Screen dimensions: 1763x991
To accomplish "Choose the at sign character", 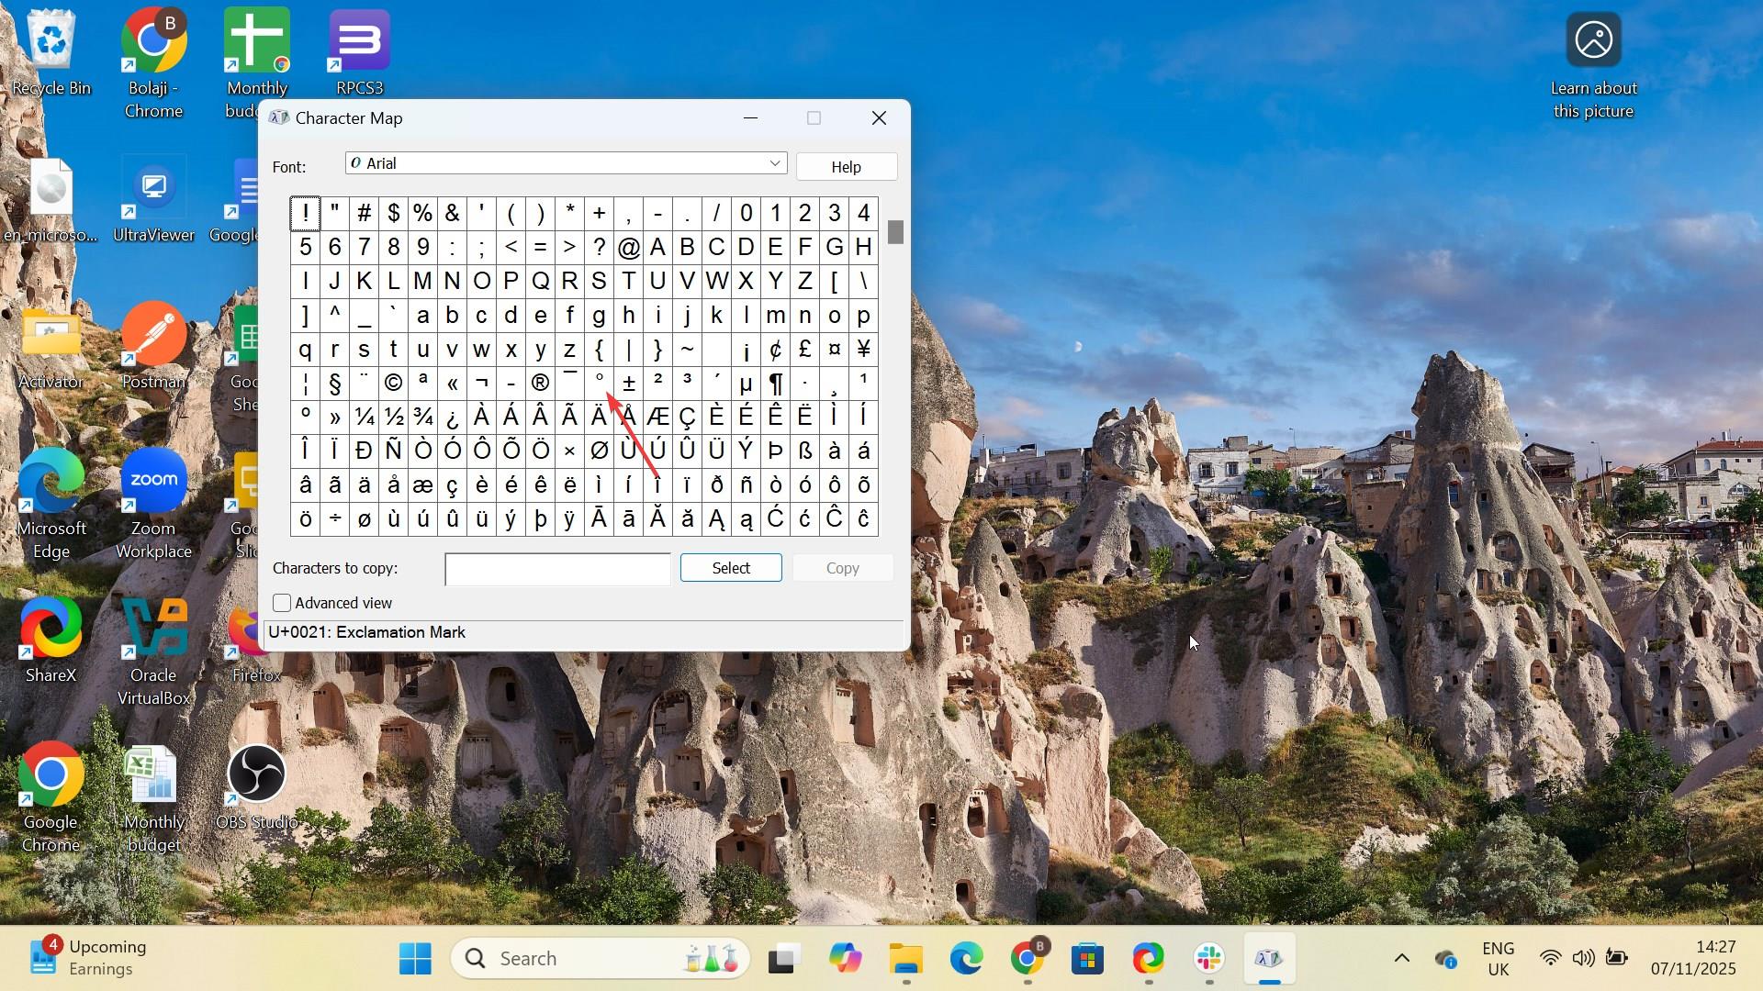I will 629,247.
